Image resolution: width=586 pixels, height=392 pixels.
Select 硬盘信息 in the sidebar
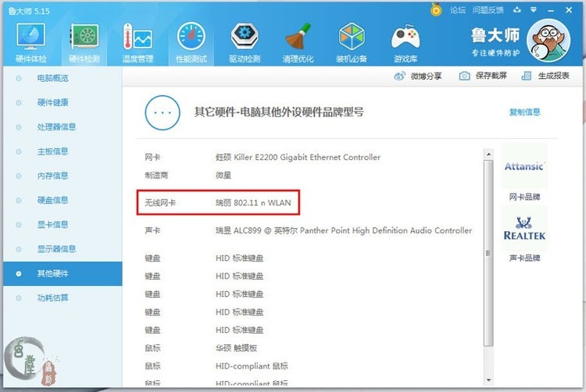pos(52,200)
